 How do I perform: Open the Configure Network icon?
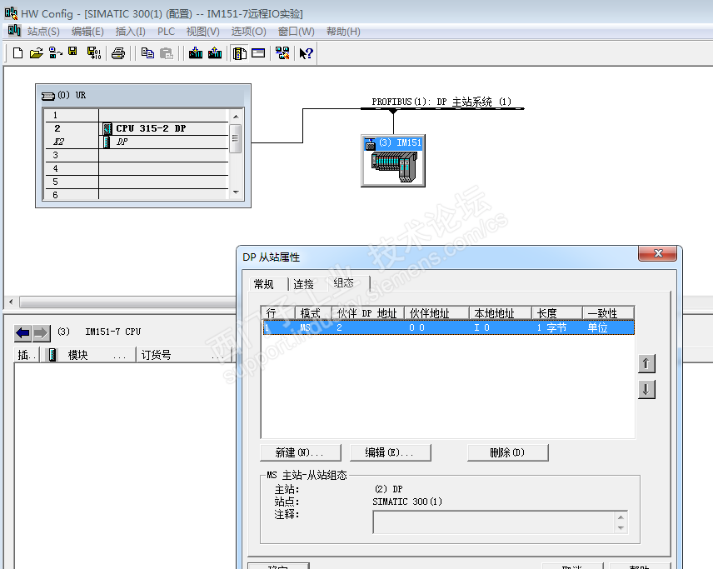pyautogui.click(x=282, y=53)
